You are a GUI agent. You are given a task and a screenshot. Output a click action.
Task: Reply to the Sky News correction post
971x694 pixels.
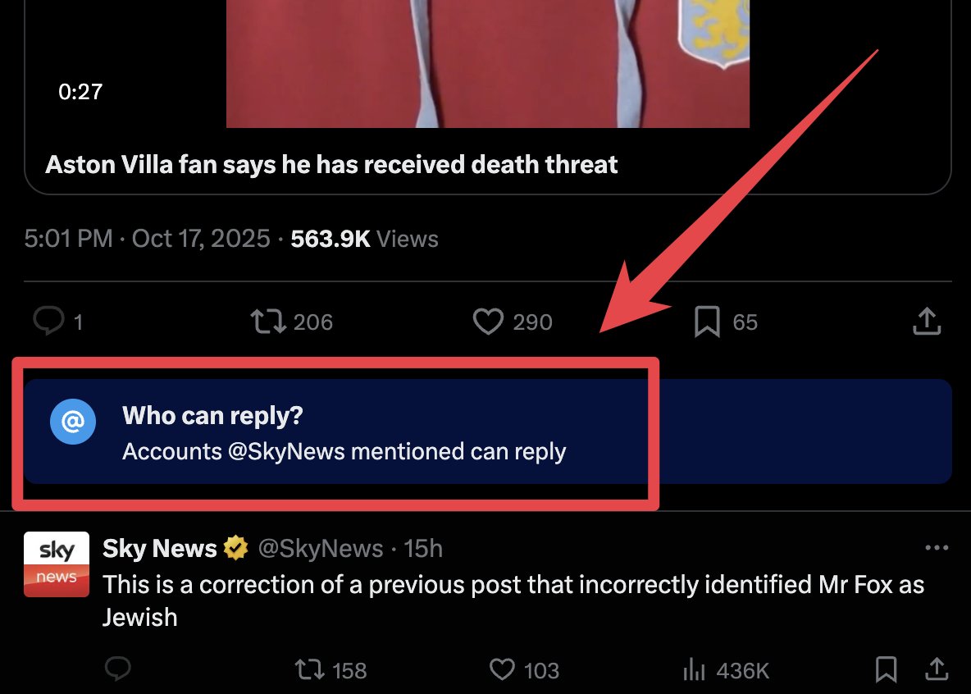[117, 669]
